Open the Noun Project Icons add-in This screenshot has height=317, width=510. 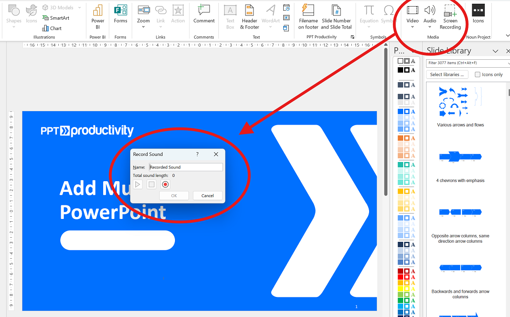(x=478, y=14)
